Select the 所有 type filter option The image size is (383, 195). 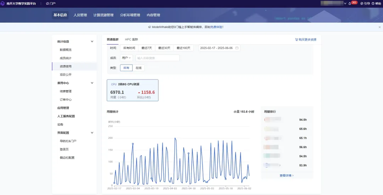126,68
